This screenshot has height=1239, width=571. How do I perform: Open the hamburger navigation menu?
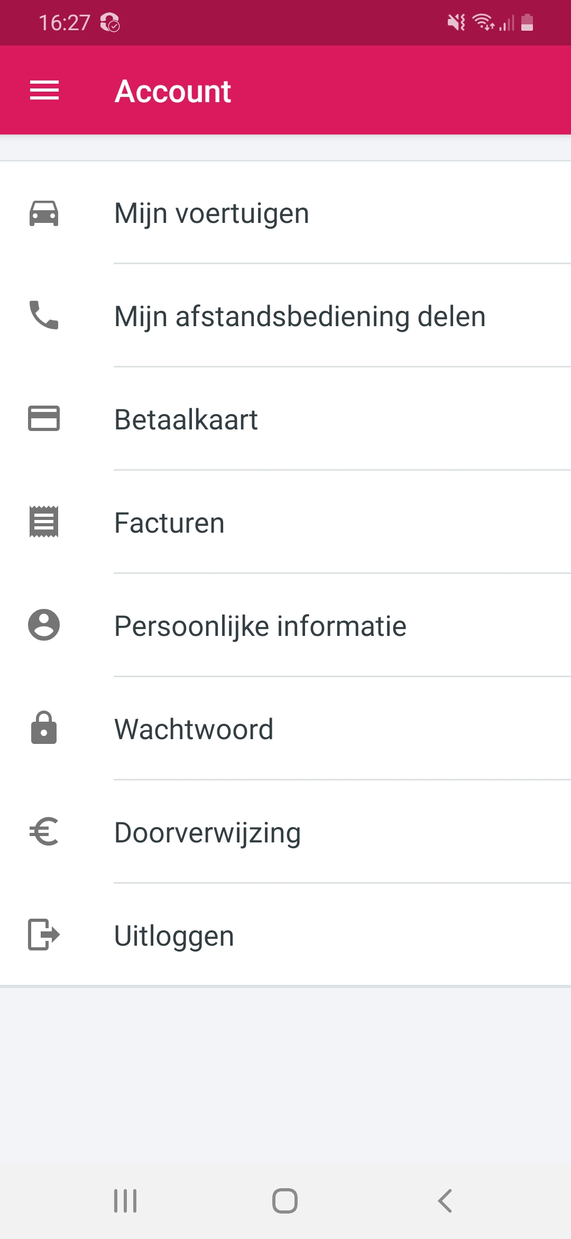point(44,91)
